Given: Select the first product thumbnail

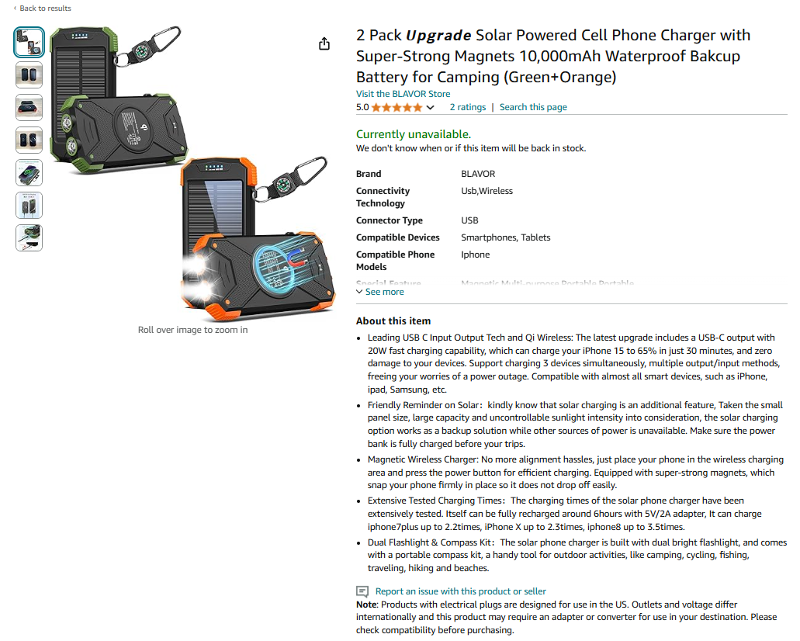Looking at the screenshot, I should tap(29, 43).
